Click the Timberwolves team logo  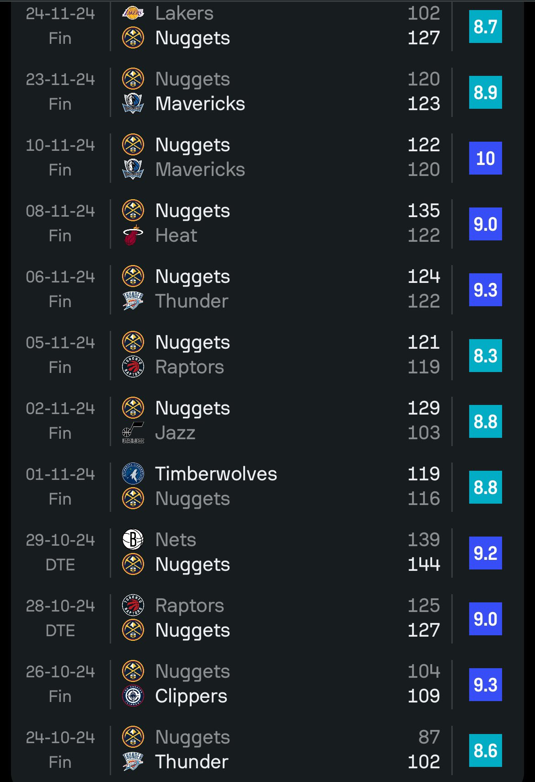click(x=133, y=474)
